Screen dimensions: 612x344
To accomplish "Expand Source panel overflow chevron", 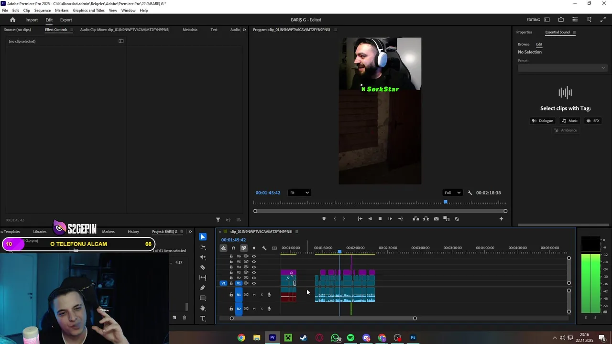I will [244, 30].
